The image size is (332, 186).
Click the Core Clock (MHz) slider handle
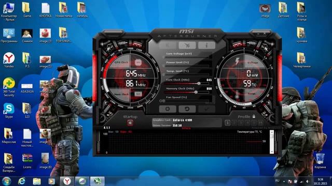(x=199, y=84)
